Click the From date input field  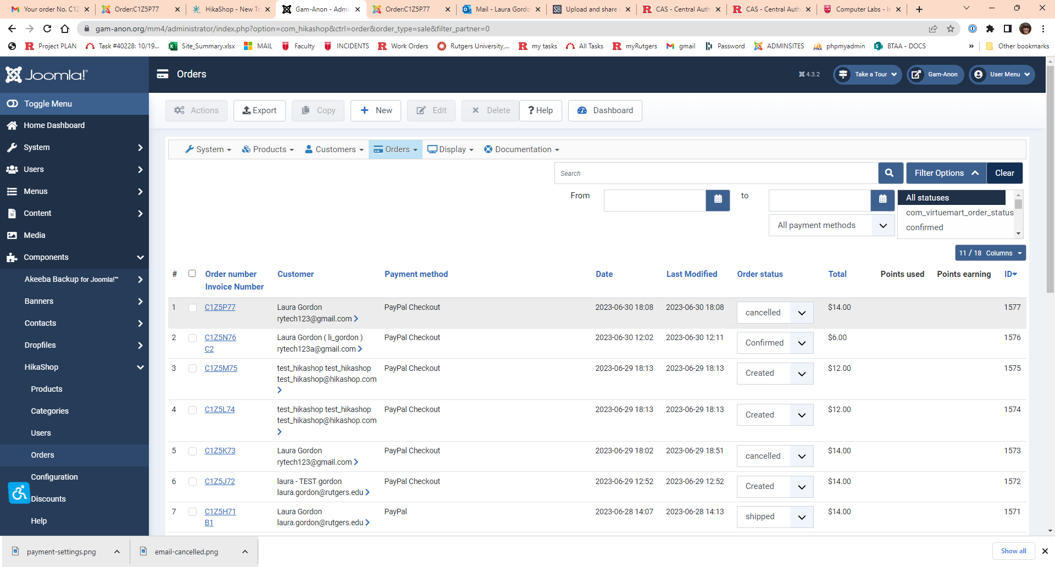coord(655,200)
